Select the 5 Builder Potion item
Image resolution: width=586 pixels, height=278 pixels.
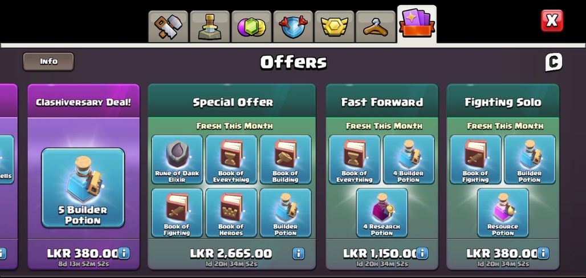click(x=83, y=187)
